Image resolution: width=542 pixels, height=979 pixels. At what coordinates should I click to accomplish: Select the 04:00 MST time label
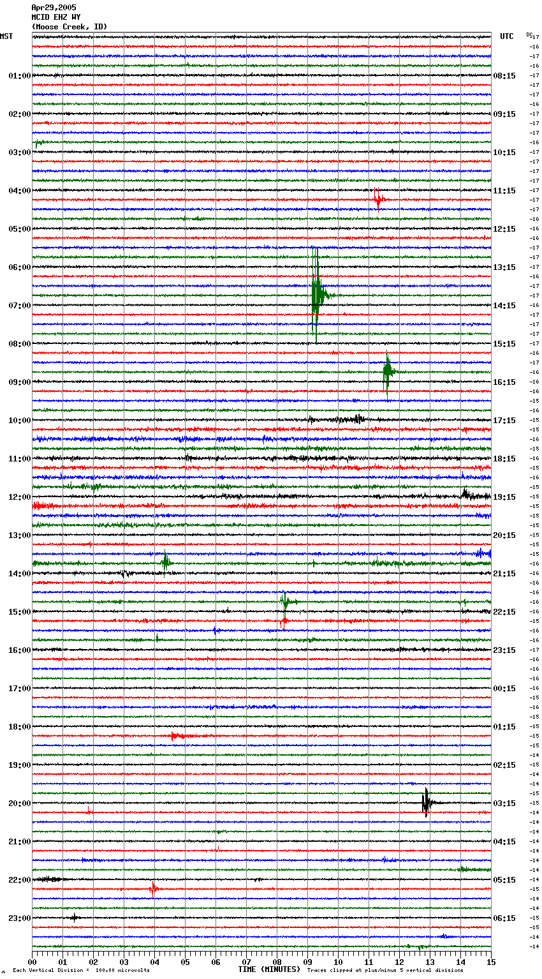[20, 191]
